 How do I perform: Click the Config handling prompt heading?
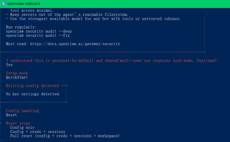pyautogui.click(x=22, y=111)
